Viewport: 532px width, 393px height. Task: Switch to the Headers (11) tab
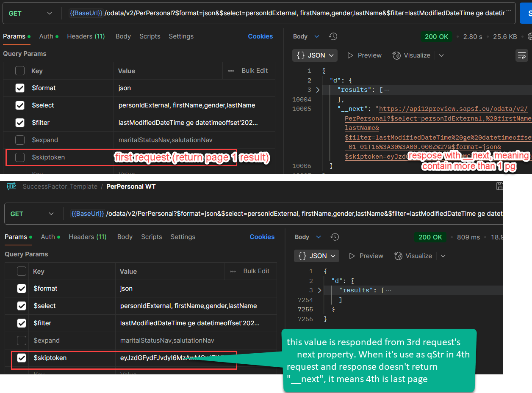point(86,36)
